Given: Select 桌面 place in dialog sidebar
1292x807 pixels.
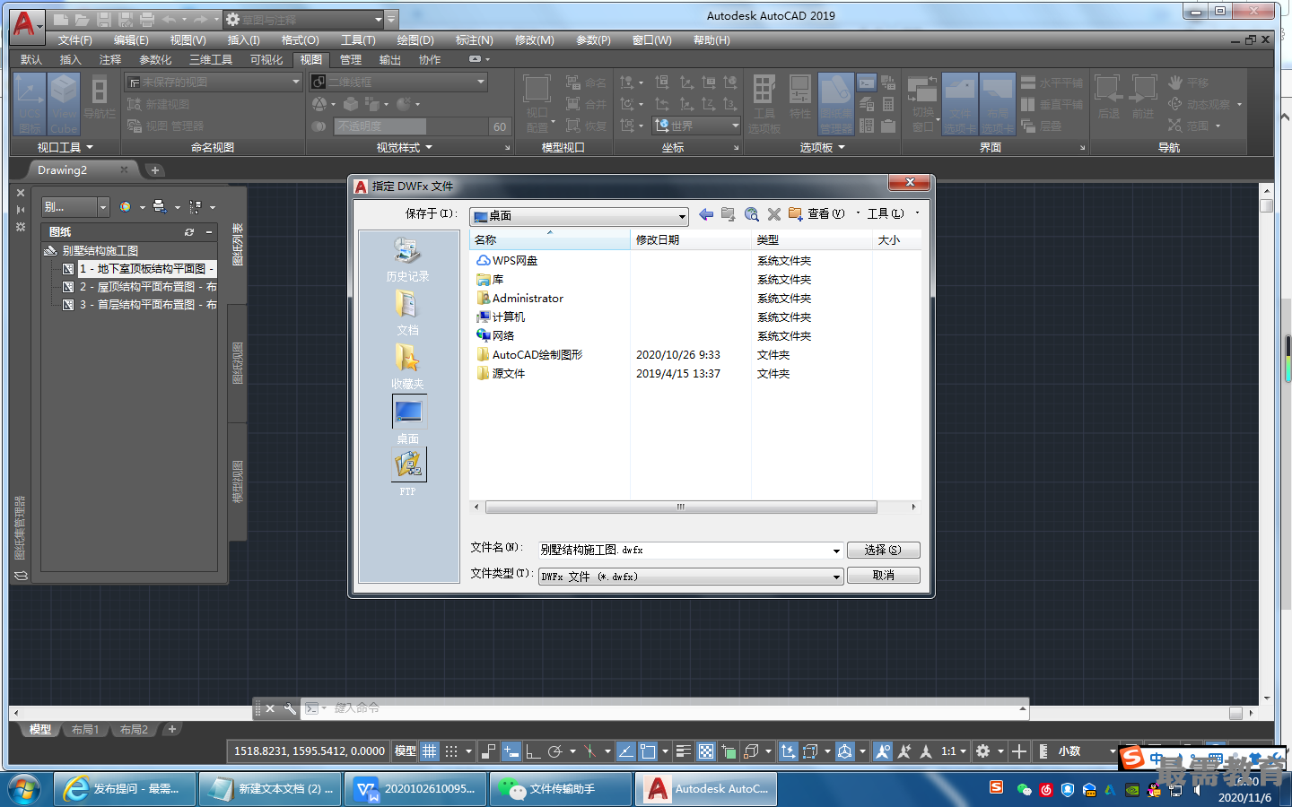Looking at the screenshot, I should point(408,420).
